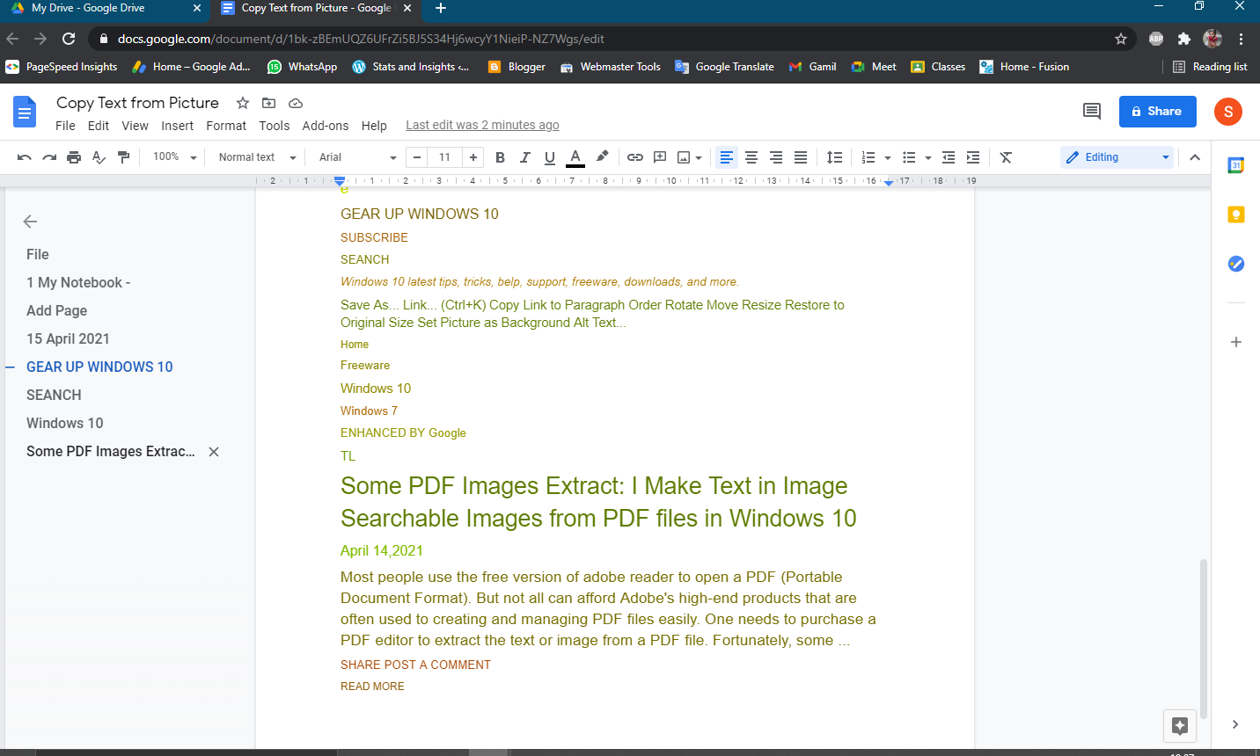The width and height of the screenshot is (1260, 756).
Task: Click the Clear formatting icon
Action: [1006, 157]
